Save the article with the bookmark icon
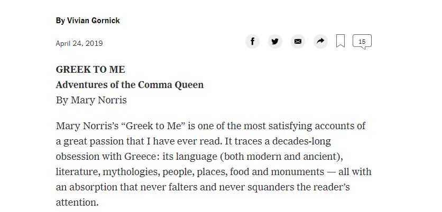This screenshot has height=212, width=442. pyautogui.click(x=340, y=41)
